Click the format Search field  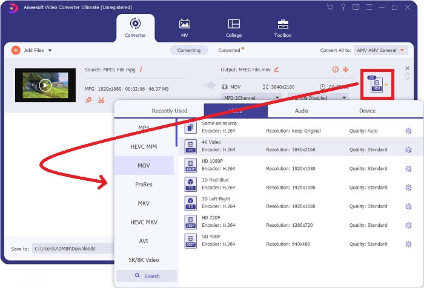tap(147, 276)
